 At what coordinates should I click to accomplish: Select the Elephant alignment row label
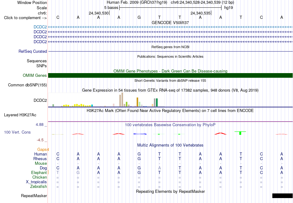39,172
